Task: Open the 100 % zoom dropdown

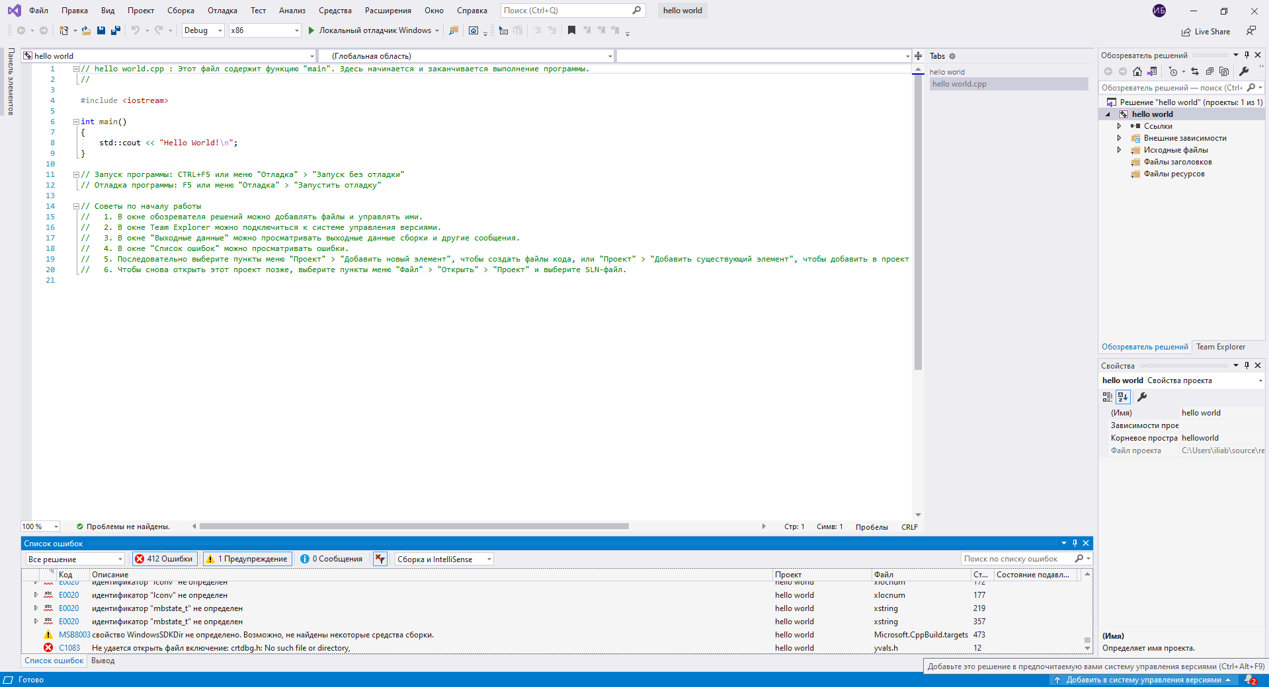Action: coord(40,526)
